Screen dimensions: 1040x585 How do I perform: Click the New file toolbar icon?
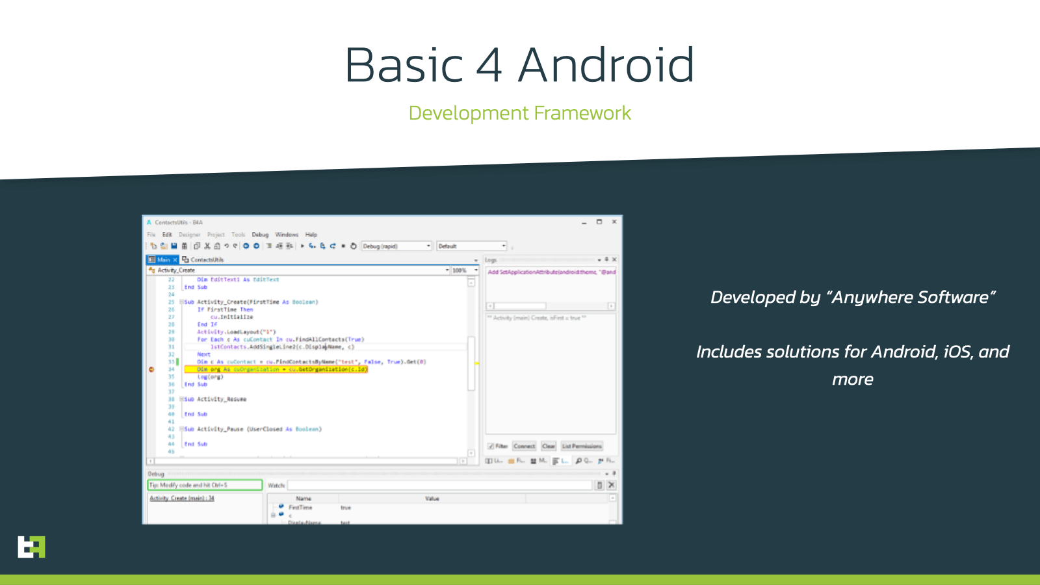coord(153,246)
